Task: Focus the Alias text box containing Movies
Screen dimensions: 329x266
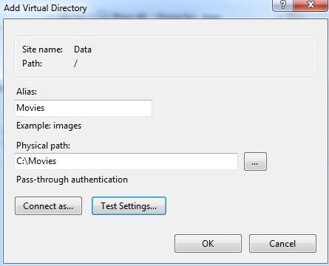Action: [84, 108]
